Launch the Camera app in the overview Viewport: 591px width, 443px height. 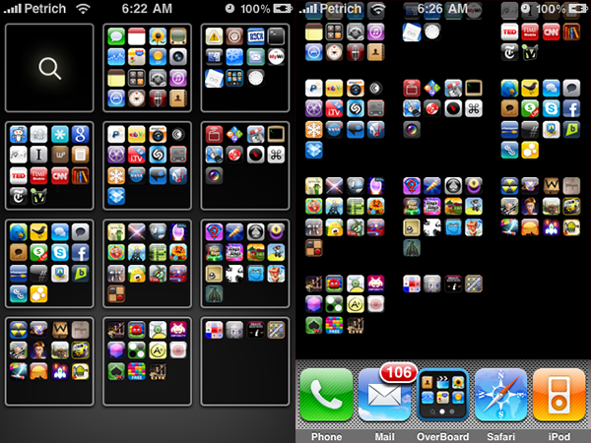[178, 57]
